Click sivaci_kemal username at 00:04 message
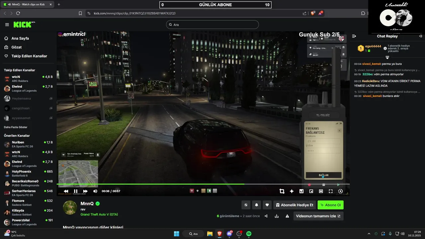Image resolution: width=425 pixels, height=239 pixels. (x=372, y=64)
